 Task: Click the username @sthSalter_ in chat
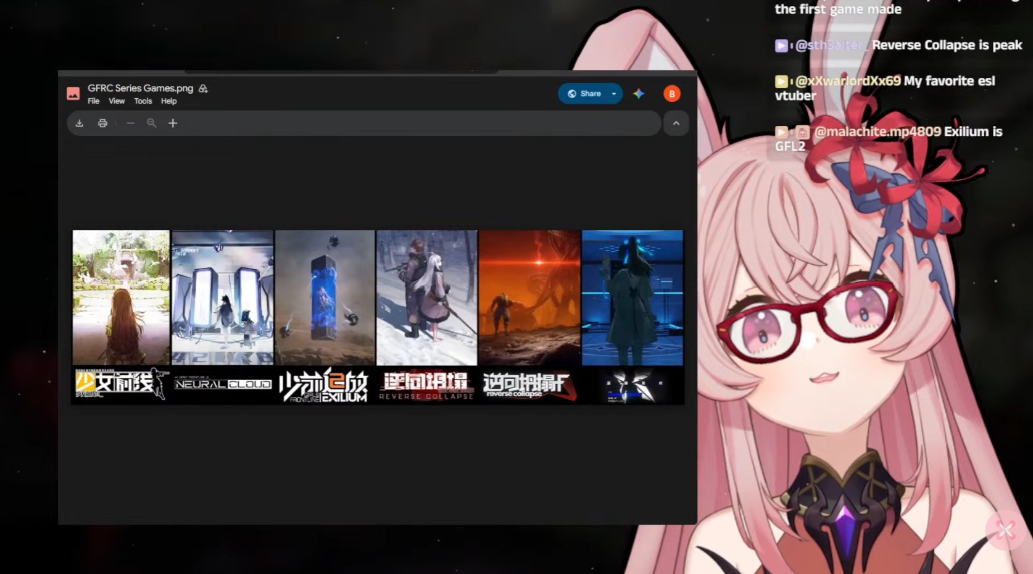(x=832, y=45)
